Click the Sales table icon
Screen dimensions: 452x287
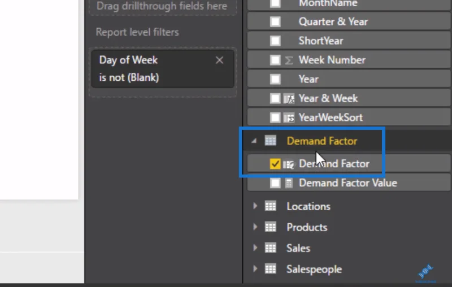click(x=271, y=248)
